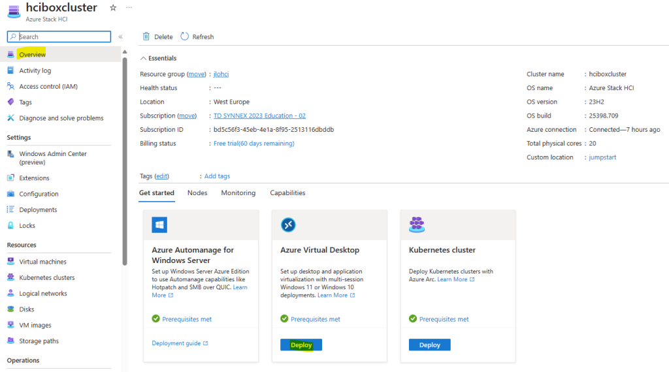This screenshot has height=372, width=669.
Task: Open Overview in the sidebar
Action: pyautogui.click(x=59, y=55)
